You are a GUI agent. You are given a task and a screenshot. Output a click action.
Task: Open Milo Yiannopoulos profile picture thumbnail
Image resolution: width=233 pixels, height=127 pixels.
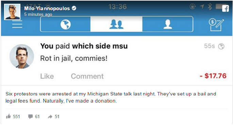tap(12, 12)
